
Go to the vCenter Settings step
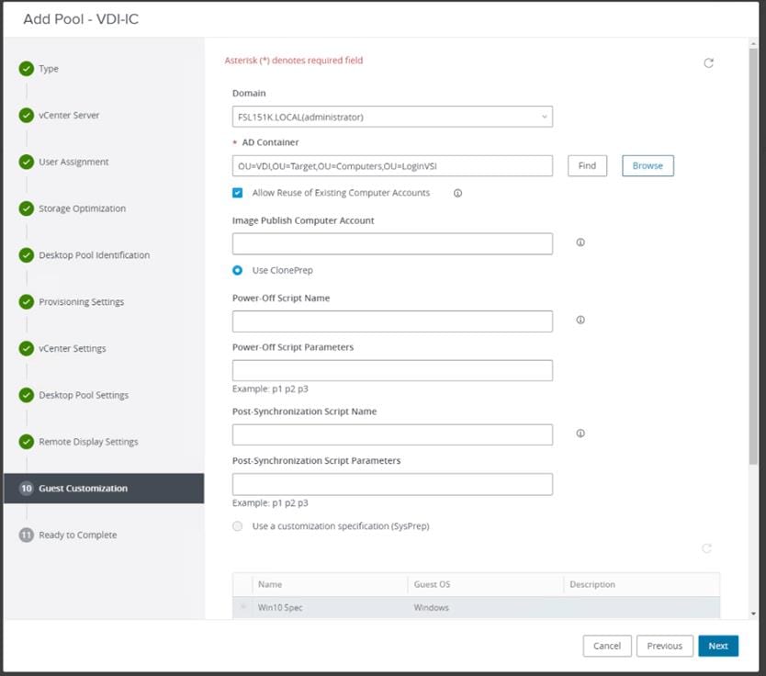click(x=72, y=349)
